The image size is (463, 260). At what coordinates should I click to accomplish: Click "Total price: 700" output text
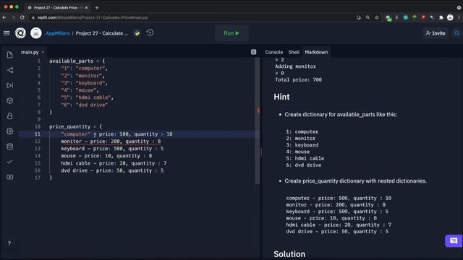coord(298,79)
